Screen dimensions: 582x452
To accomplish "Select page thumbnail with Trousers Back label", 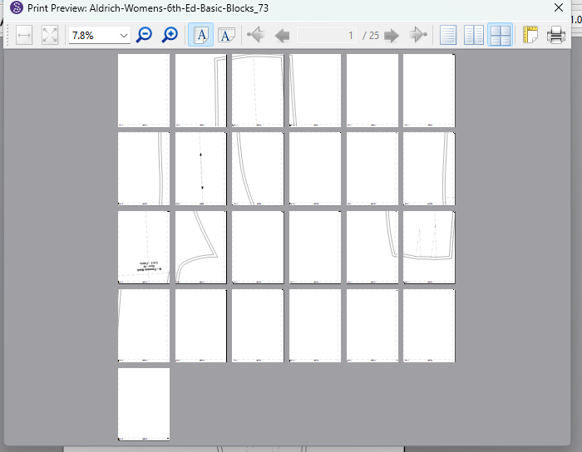I will coord(144,248).
